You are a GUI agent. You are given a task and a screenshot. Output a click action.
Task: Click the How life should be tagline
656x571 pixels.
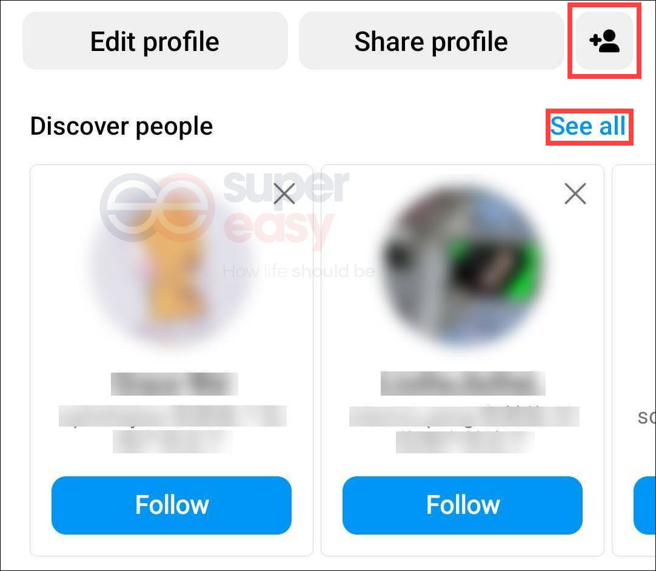[x=299, y=271]
